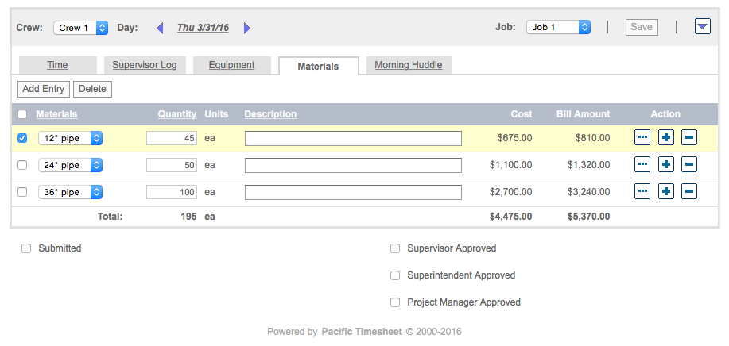The height and width of the screenshot is (346, 729).
Task: Open the 24" pipe material dropdown
Action: (71, 165)
